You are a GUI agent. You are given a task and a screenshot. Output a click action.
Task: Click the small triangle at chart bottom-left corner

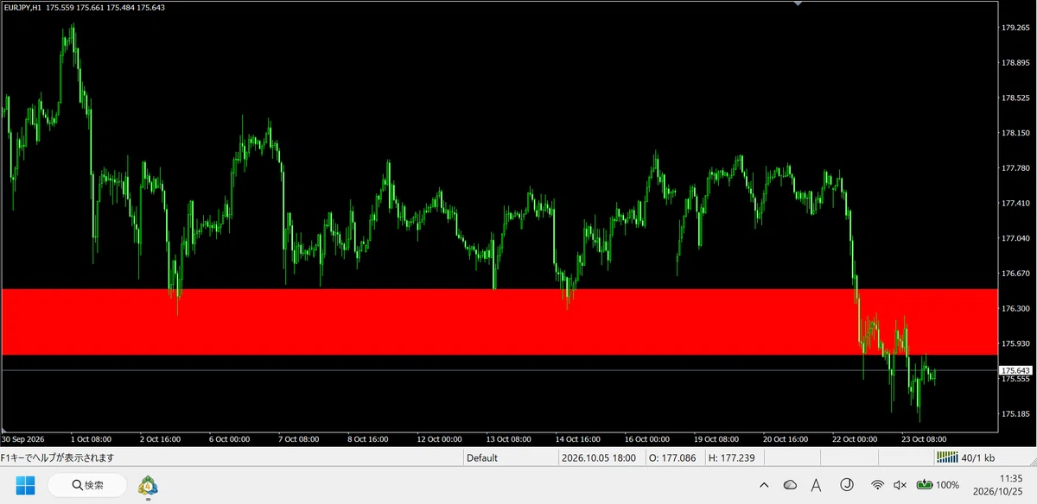click(5, 429)
